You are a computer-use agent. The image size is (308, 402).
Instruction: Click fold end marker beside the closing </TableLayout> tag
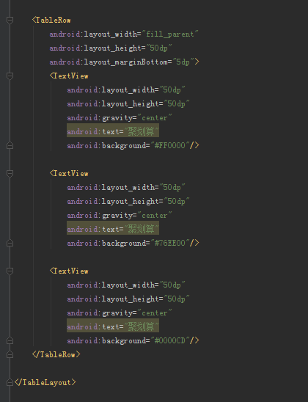coord(10,382)
